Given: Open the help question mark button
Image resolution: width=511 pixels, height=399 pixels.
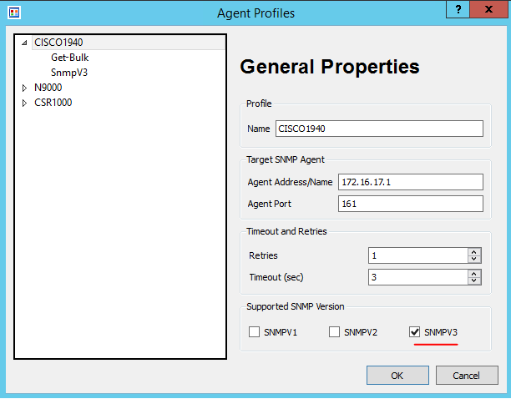Looking at the screenshot, I should click(x=458, y=9).
